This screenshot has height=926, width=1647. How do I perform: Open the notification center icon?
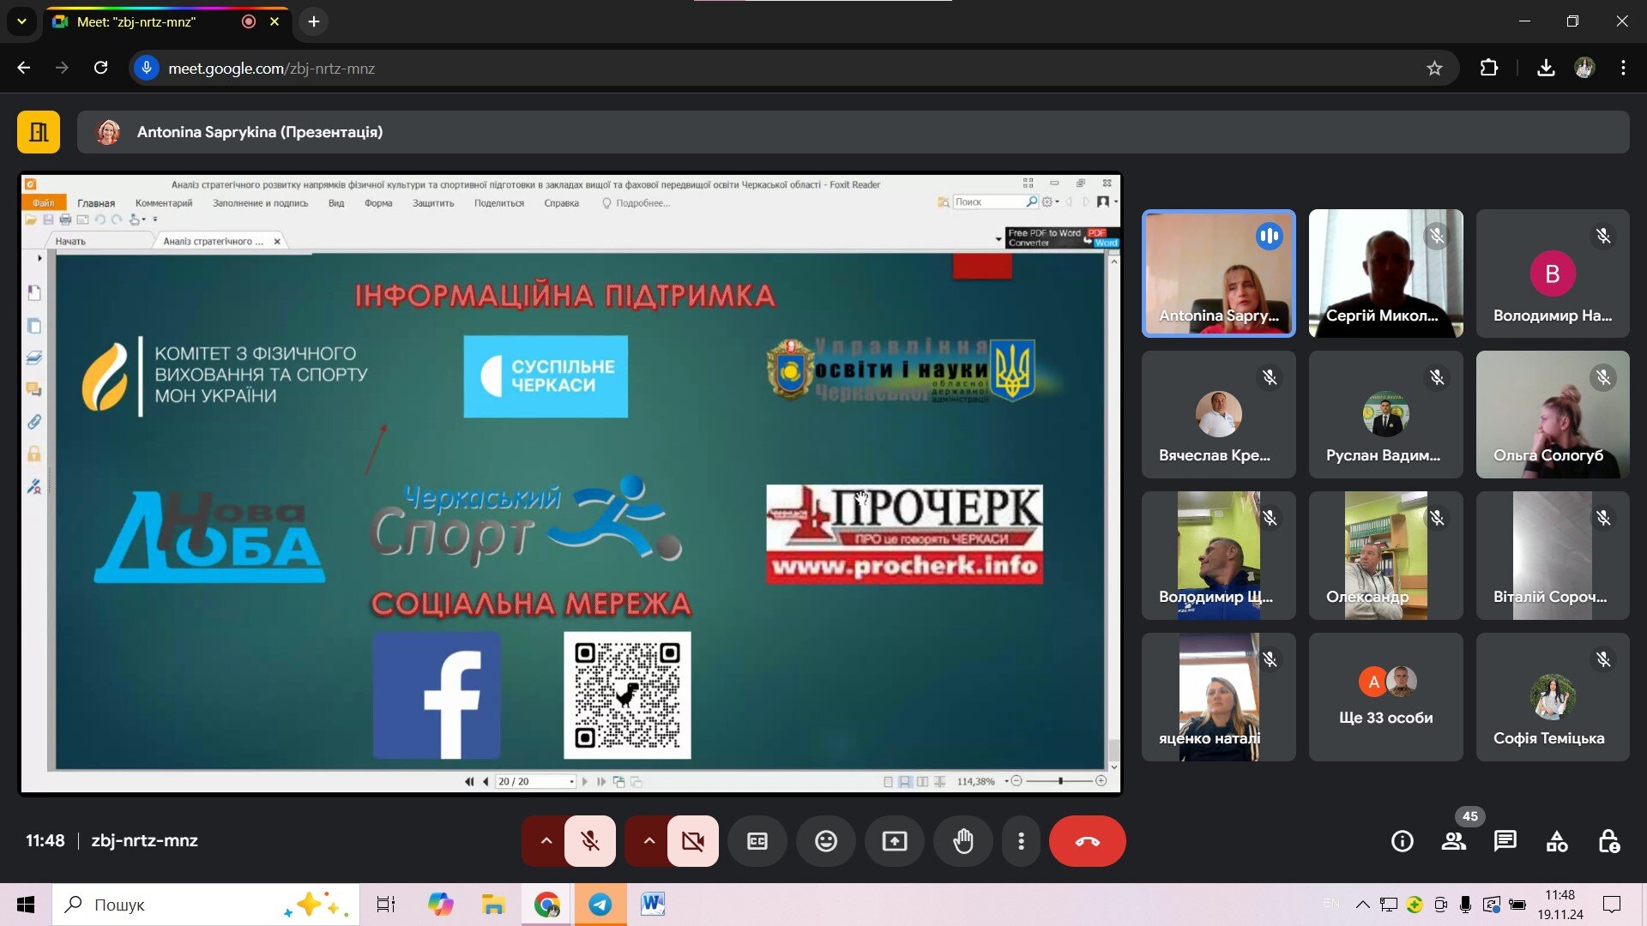tap(1612, 905)
